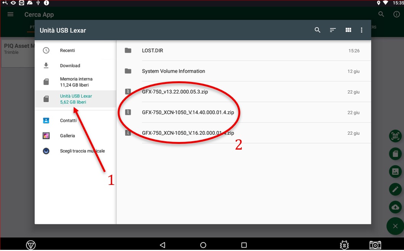
Task: Open the three-dot overflow menu
Action: (361, 30)
